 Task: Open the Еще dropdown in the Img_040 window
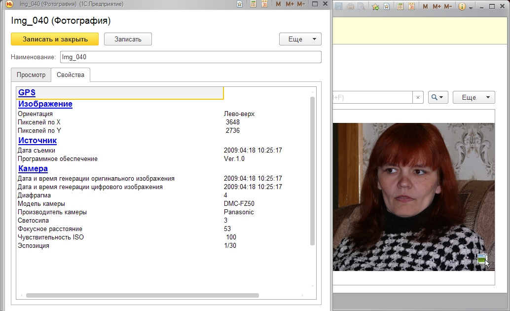coord(300,39)
